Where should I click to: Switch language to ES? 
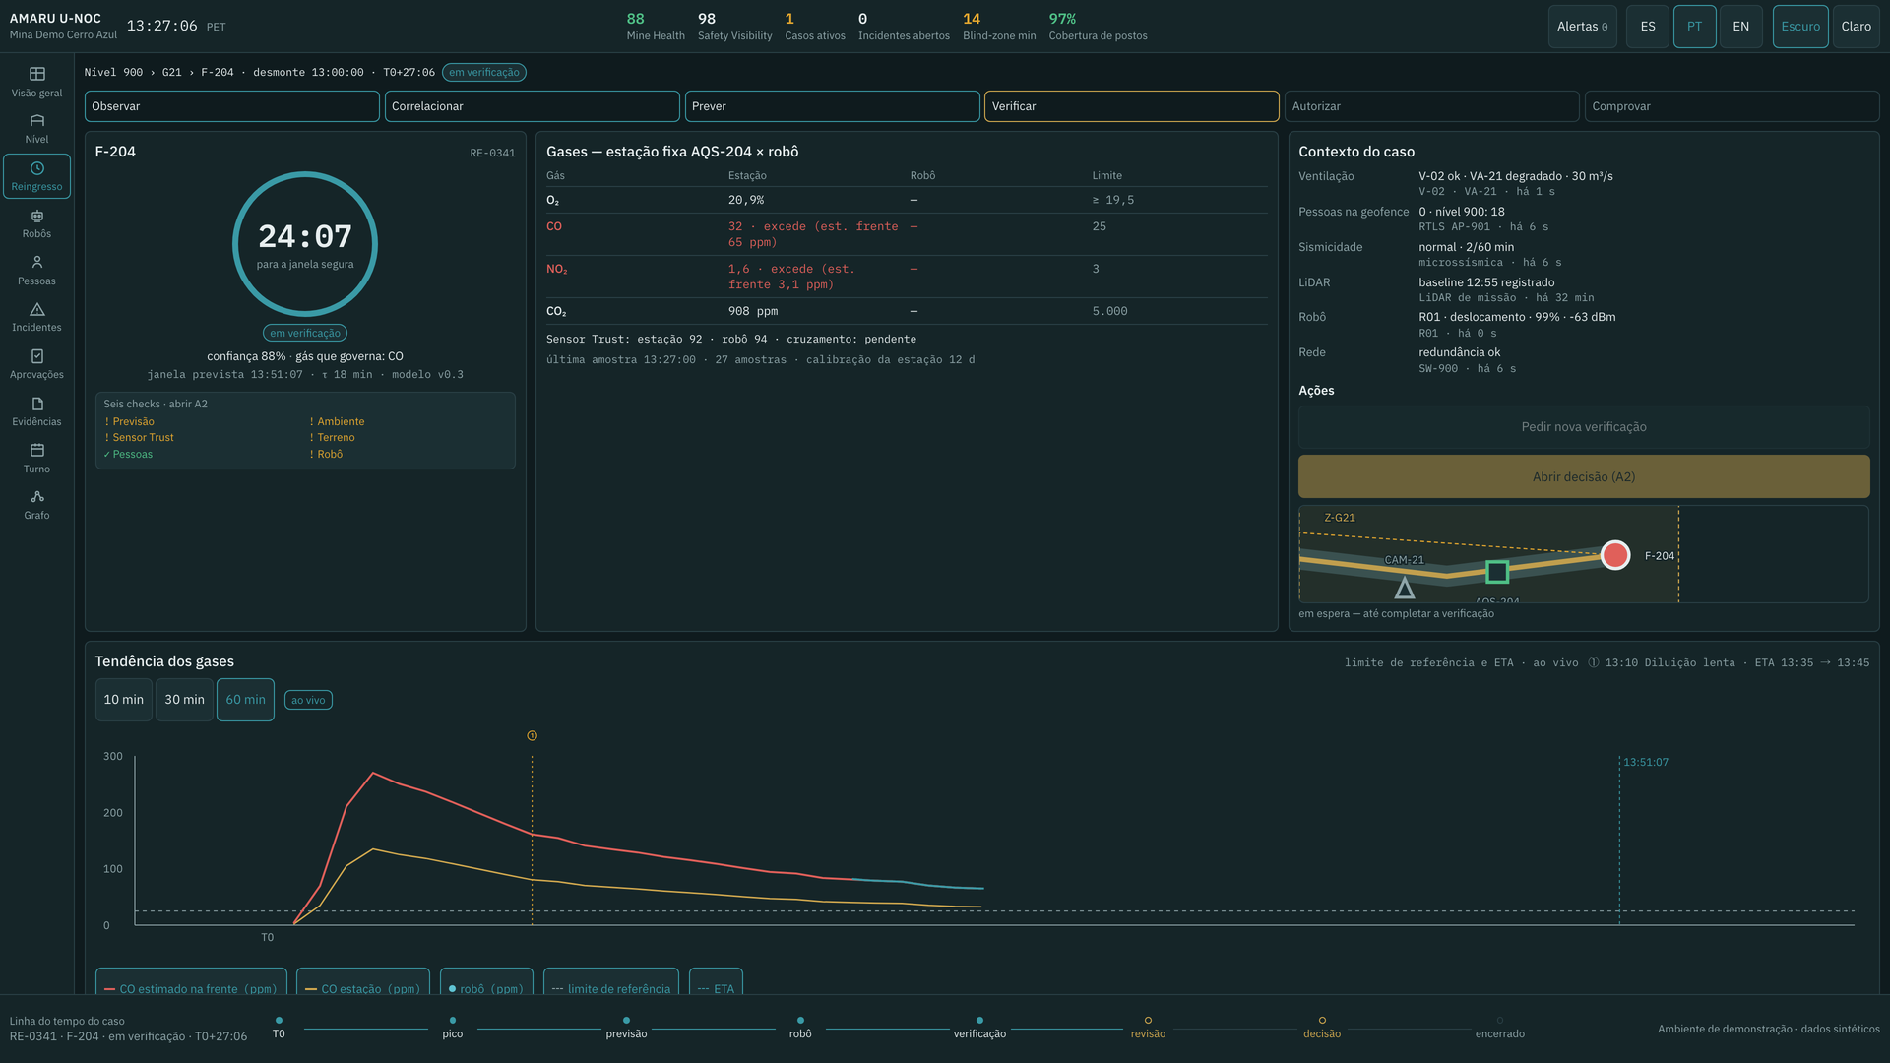coord(1648,27)
